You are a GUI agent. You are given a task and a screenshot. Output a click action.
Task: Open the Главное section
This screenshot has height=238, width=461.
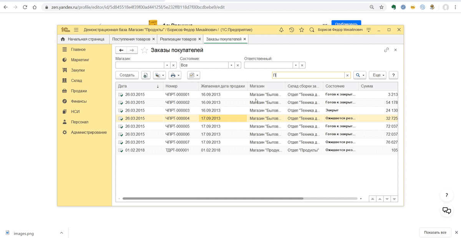(x=78, y=49)
